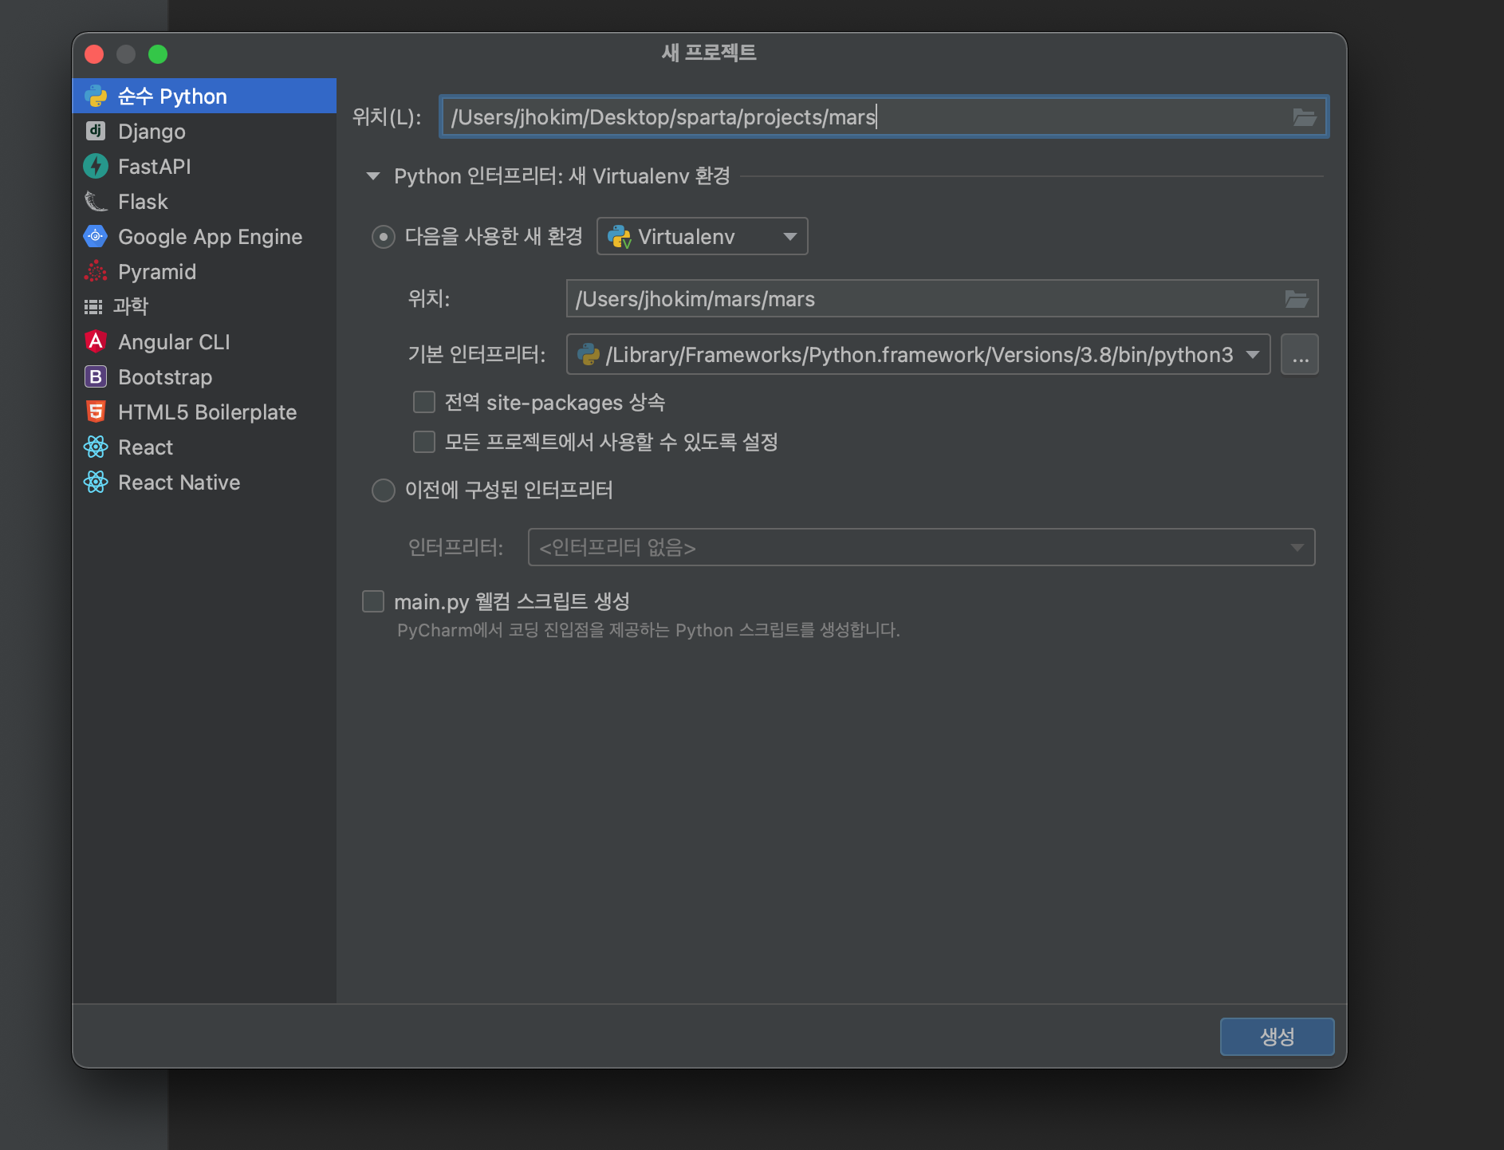Choose Google App Engine project type

click(204, 237)
